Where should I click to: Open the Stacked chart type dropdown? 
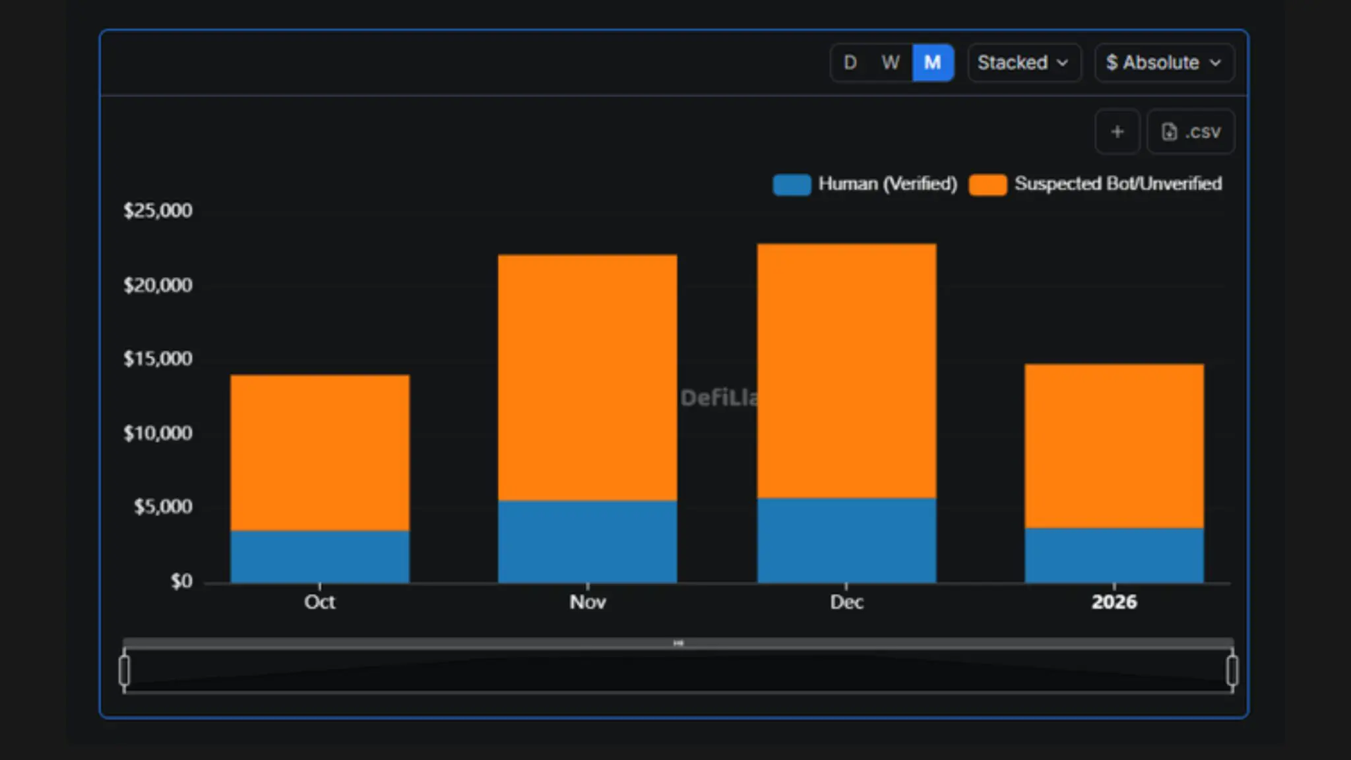1023,63
